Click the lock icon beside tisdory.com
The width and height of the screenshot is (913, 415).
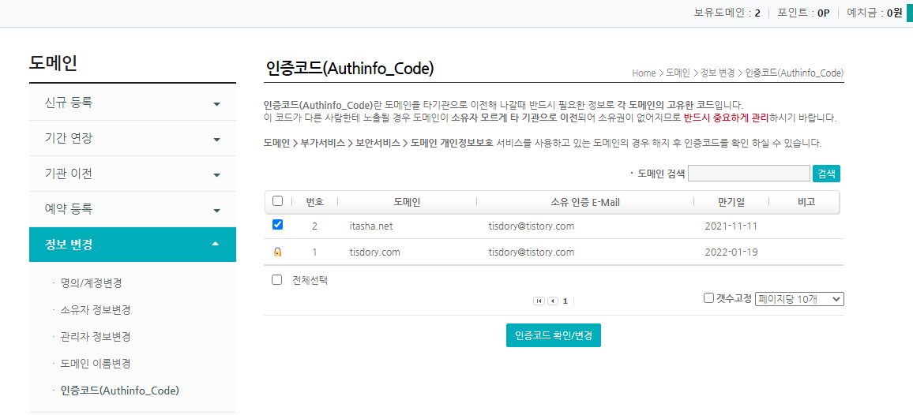(278, 252)
